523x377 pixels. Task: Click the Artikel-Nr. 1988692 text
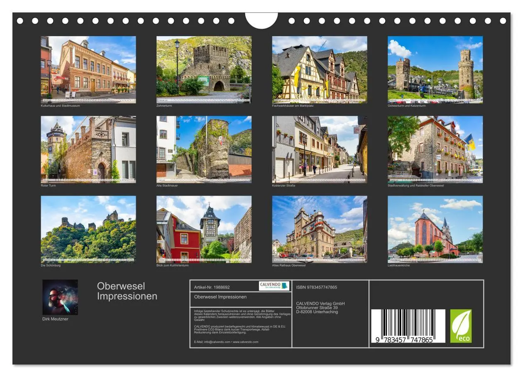[212, 287]
